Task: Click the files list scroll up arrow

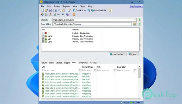Action: (140, 67)
